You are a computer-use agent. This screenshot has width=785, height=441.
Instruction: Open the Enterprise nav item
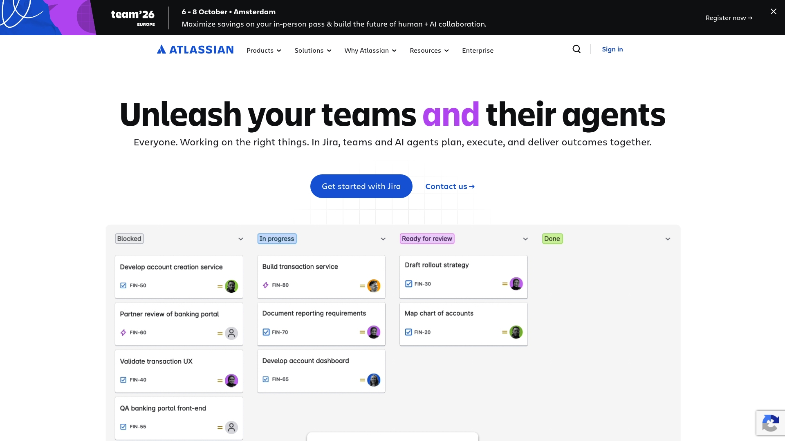[x=478, y=50]
